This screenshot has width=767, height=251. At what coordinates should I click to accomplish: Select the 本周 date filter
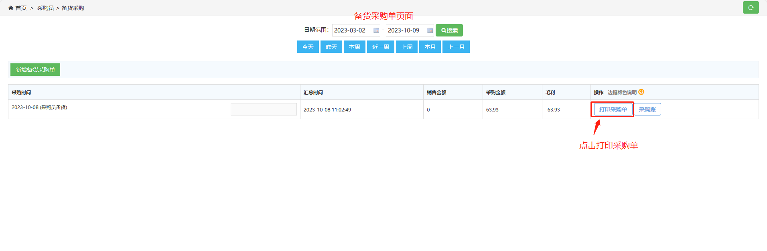click(354, 47)
